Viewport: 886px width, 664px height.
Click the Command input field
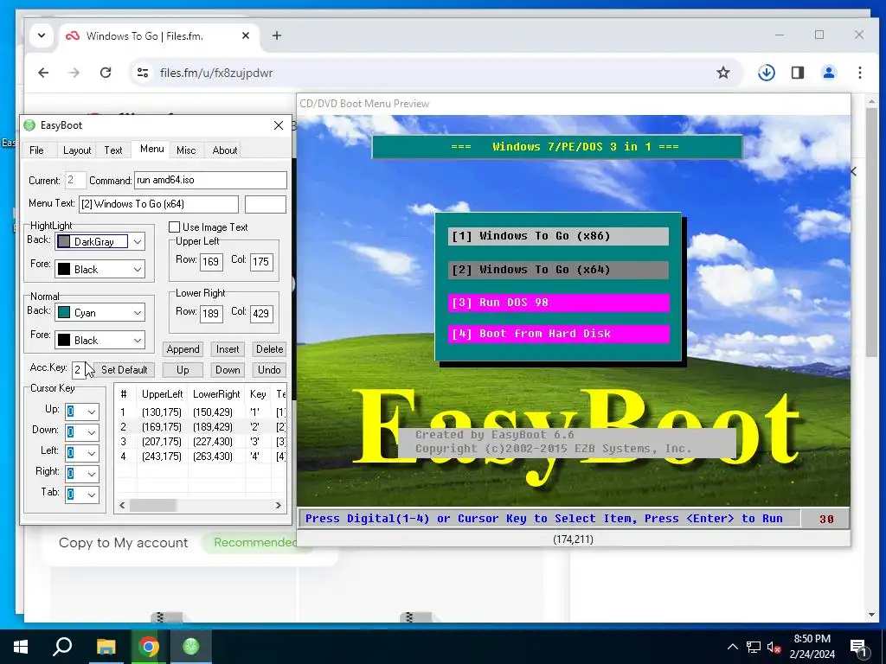(210, 180)
